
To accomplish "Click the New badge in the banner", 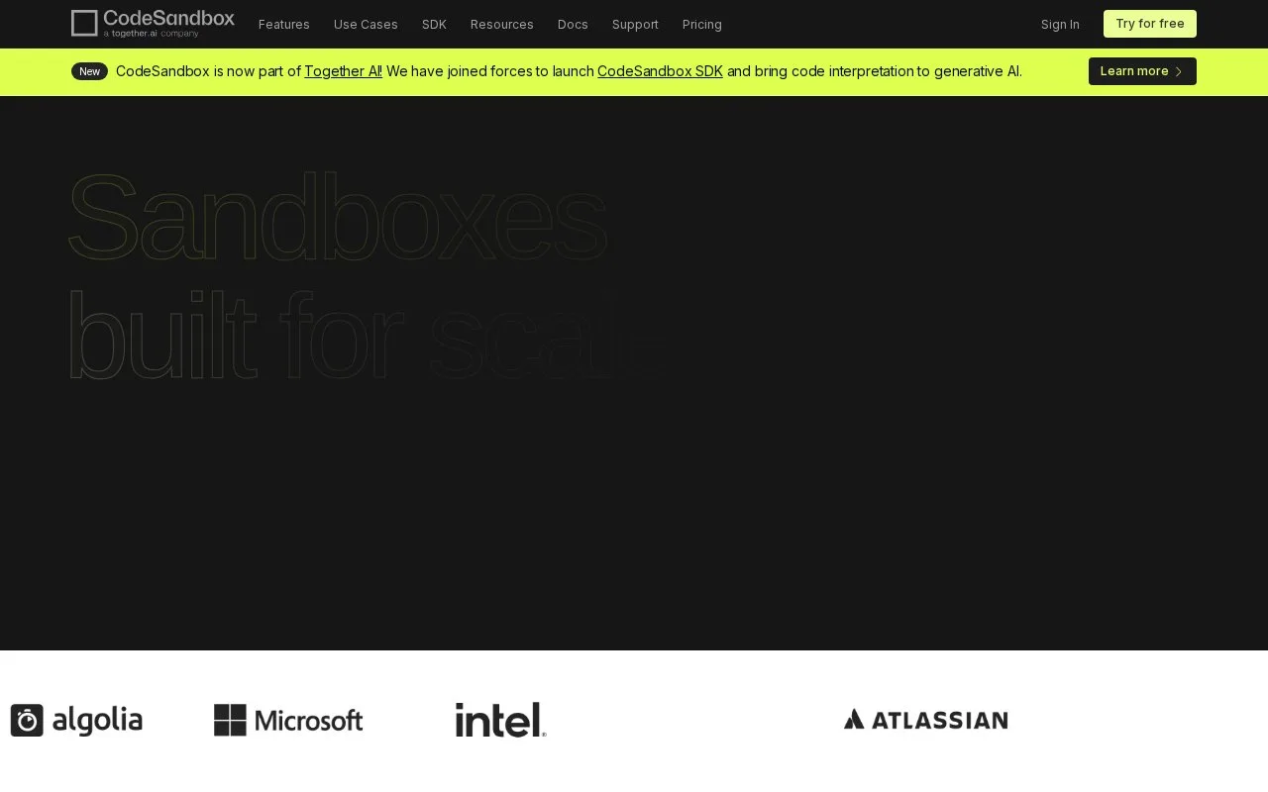I will (x=89, y=71).
